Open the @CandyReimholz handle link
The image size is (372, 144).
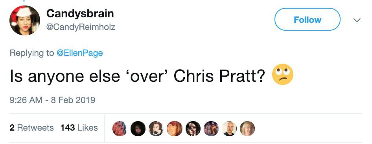point(81,27)
